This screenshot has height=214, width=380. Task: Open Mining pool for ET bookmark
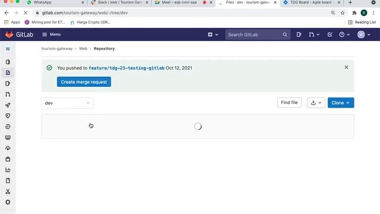[x=45, y=23]
